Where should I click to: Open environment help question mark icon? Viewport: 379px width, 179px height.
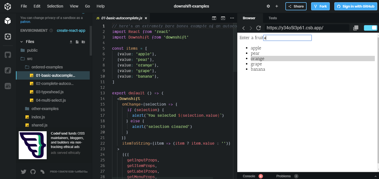(x=51, y=31)
